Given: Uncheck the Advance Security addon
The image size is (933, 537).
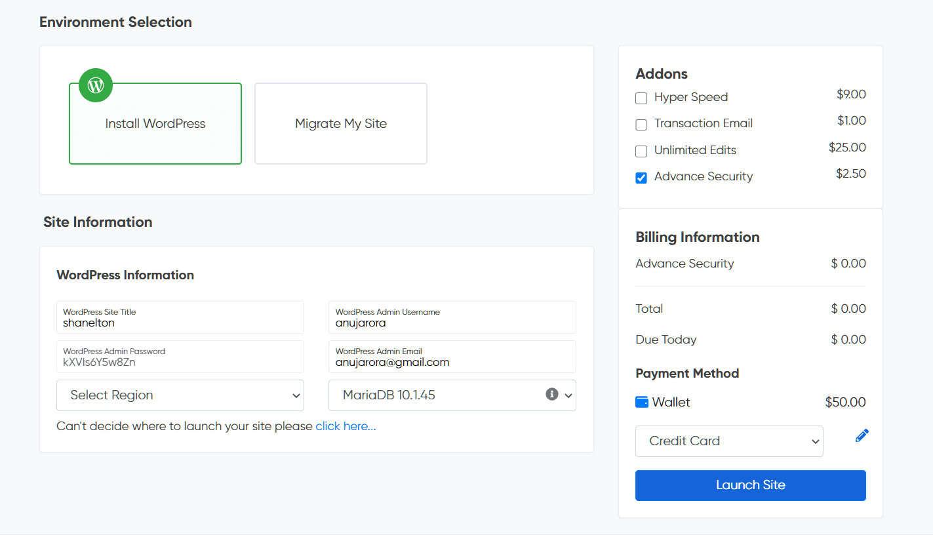Looking at the screenshot, I should [x=641, y=177].
